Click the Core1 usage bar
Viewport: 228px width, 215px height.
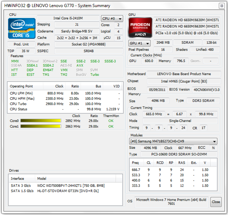pyautogui.click(x=41, y=126)
